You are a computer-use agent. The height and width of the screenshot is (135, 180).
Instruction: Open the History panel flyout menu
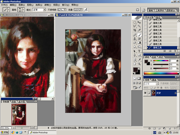[178, 17]
